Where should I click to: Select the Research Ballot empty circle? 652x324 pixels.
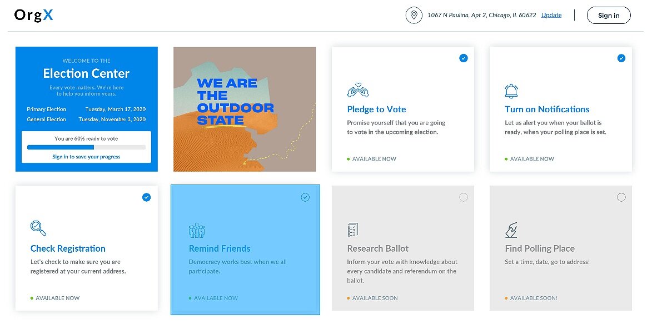(463, 197)
